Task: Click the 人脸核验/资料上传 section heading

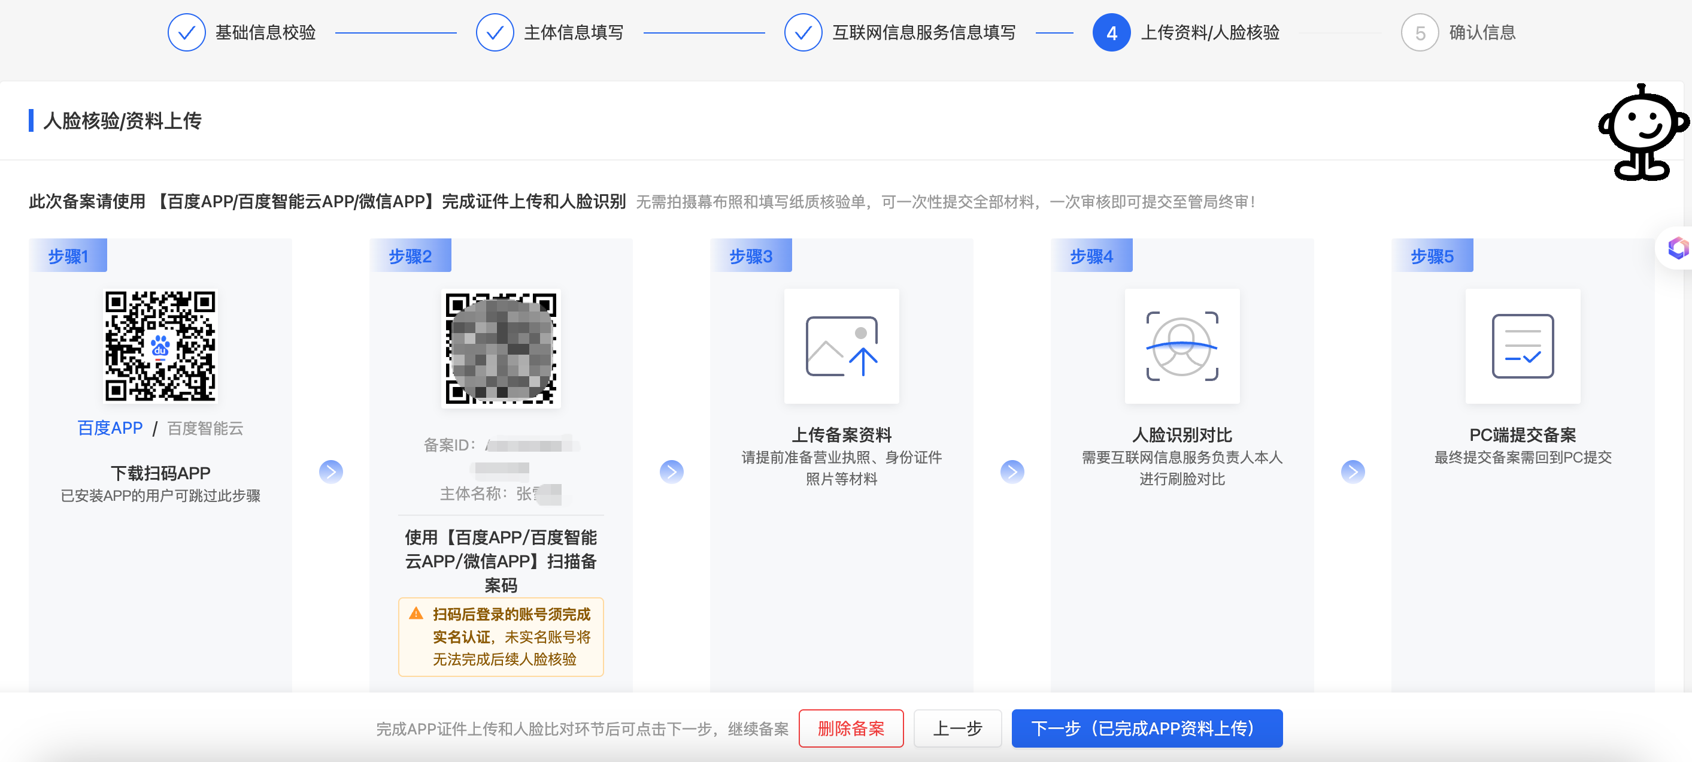Action: point(122,120)
